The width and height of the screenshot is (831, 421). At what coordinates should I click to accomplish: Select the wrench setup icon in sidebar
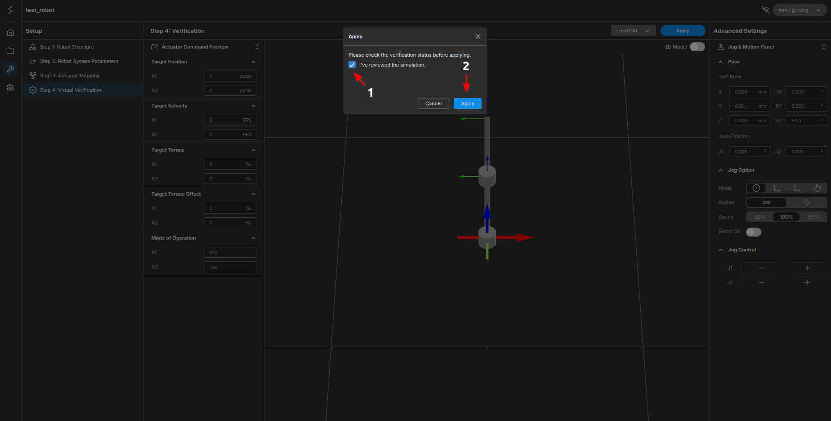(10, 69)
